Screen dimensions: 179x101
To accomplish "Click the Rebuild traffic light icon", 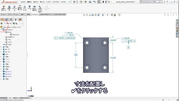I will [x=103, y=2].
